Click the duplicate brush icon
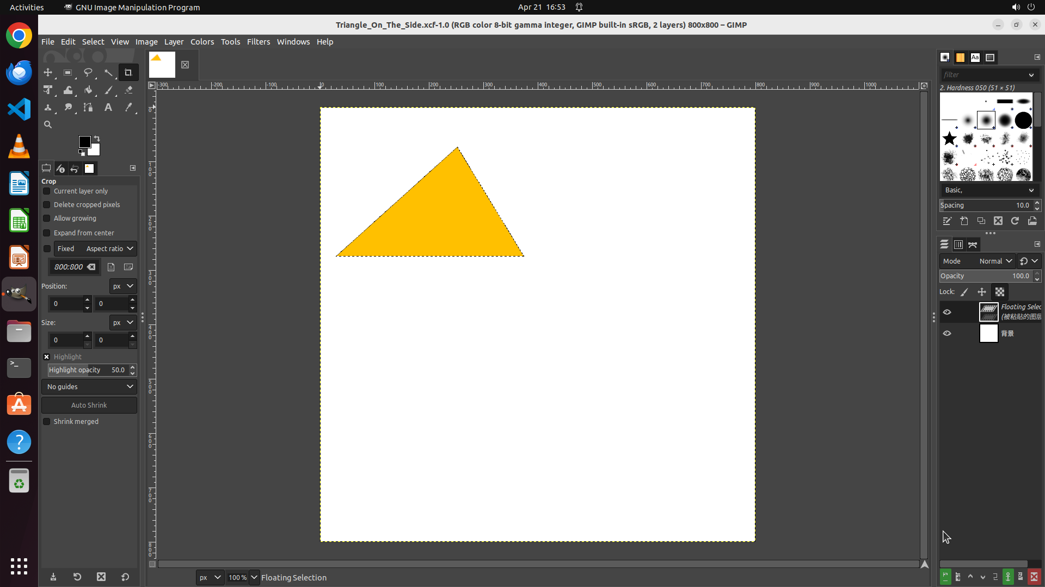 coord(981,221)
